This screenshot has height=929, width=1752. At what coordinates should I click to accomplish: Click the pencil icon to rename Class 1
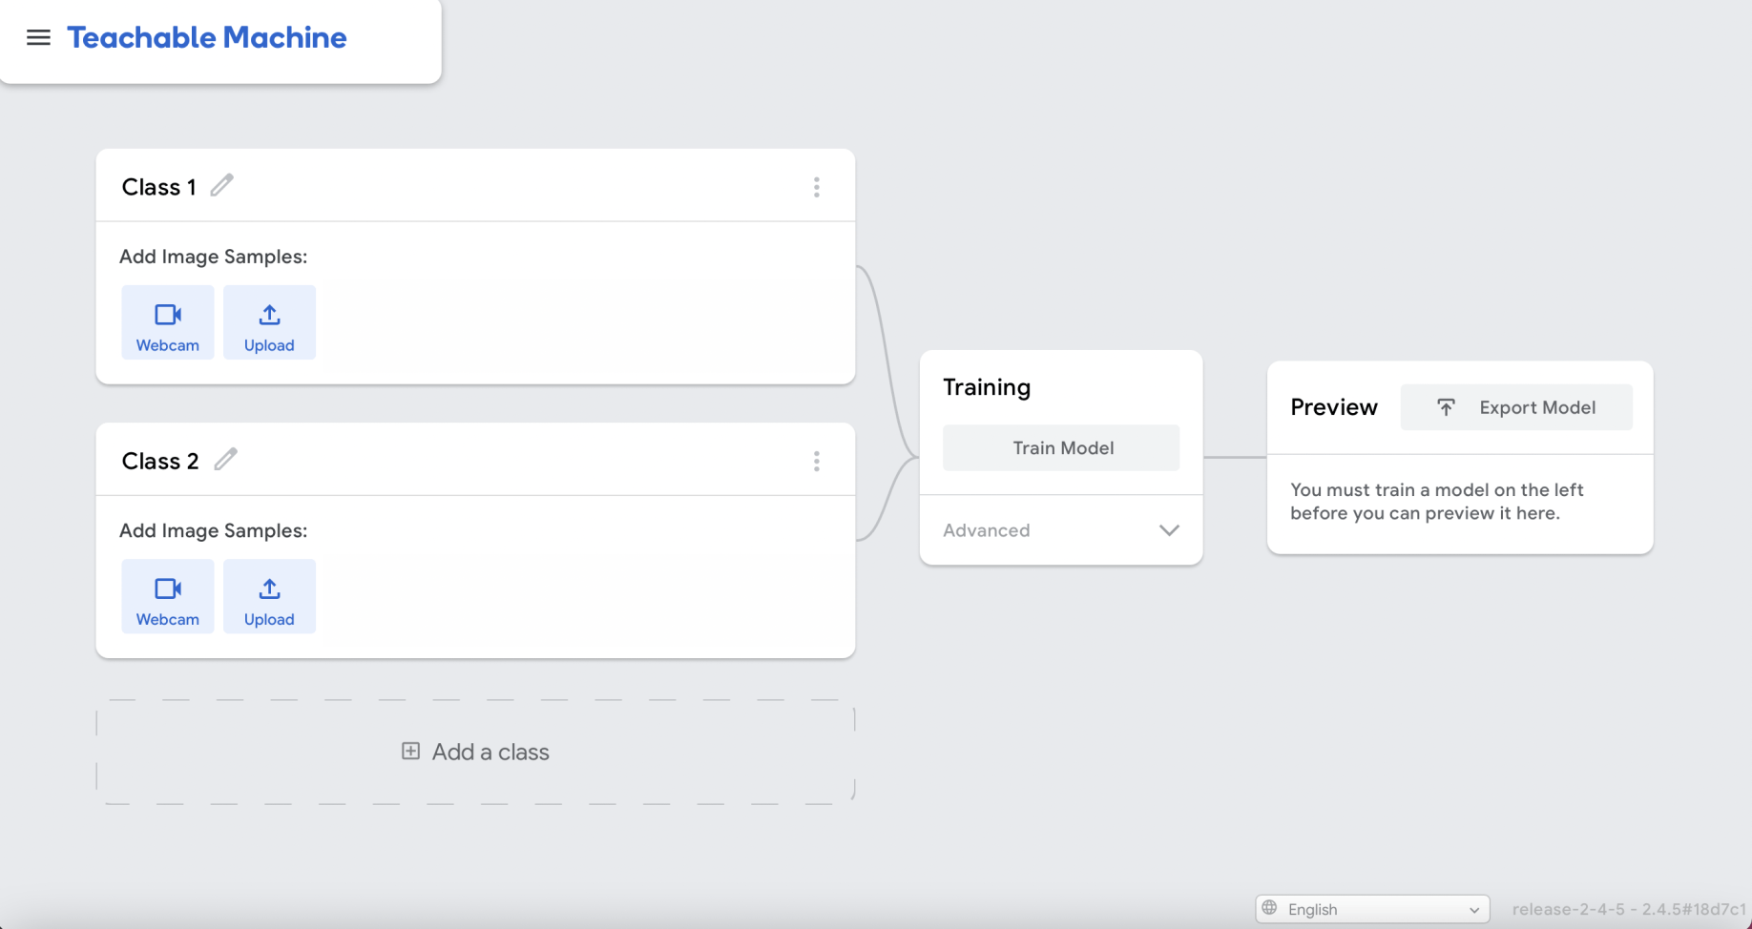pos(222,185)
